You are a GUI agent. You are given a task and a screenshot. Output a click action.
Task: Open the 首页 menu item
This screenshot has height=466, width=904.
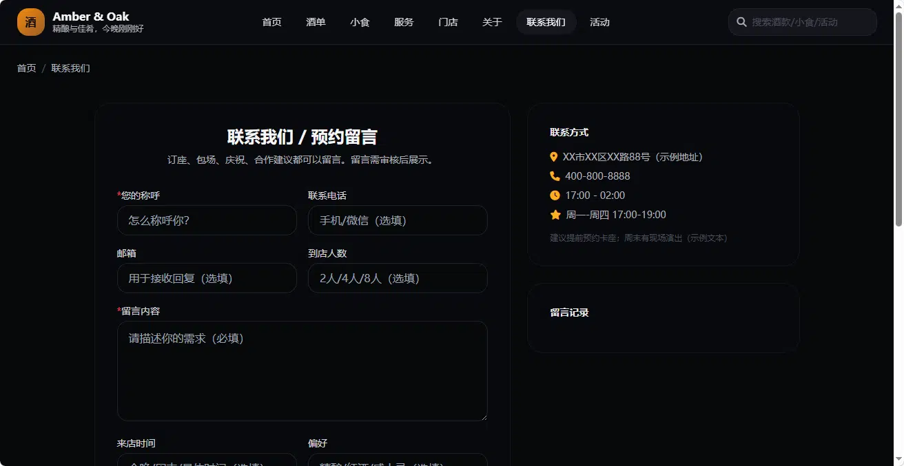tap(272, 22)
